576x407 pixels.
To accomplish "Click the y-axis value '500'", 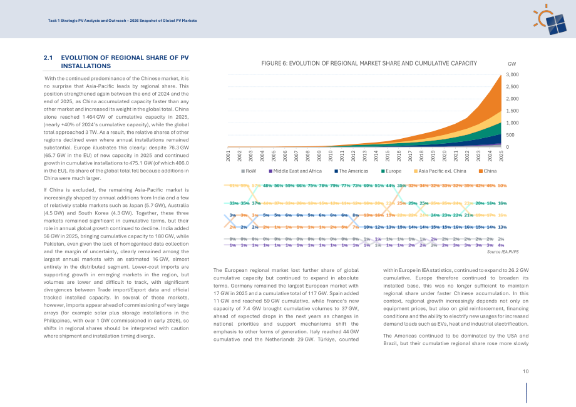I will (x=510, y=135).
